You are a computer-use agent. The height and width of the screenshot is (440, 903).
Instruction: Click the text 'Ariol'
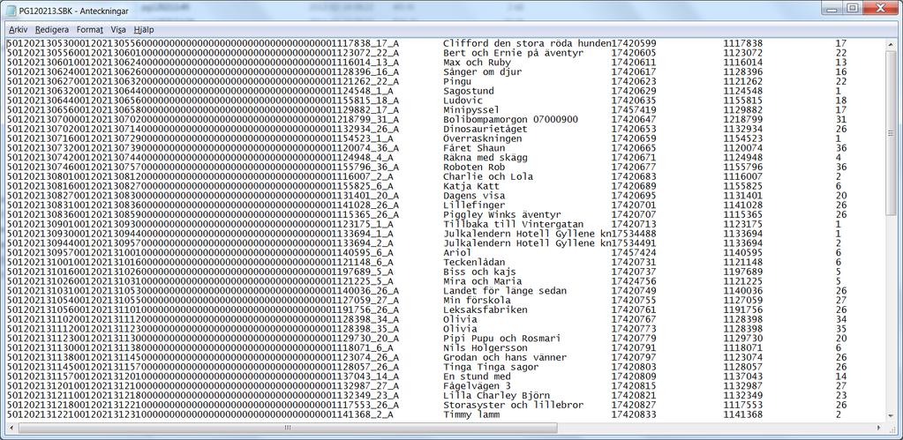pos(457,252)
